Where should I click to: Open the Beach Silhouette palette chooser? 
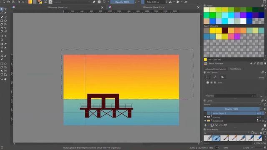[205, 63]
